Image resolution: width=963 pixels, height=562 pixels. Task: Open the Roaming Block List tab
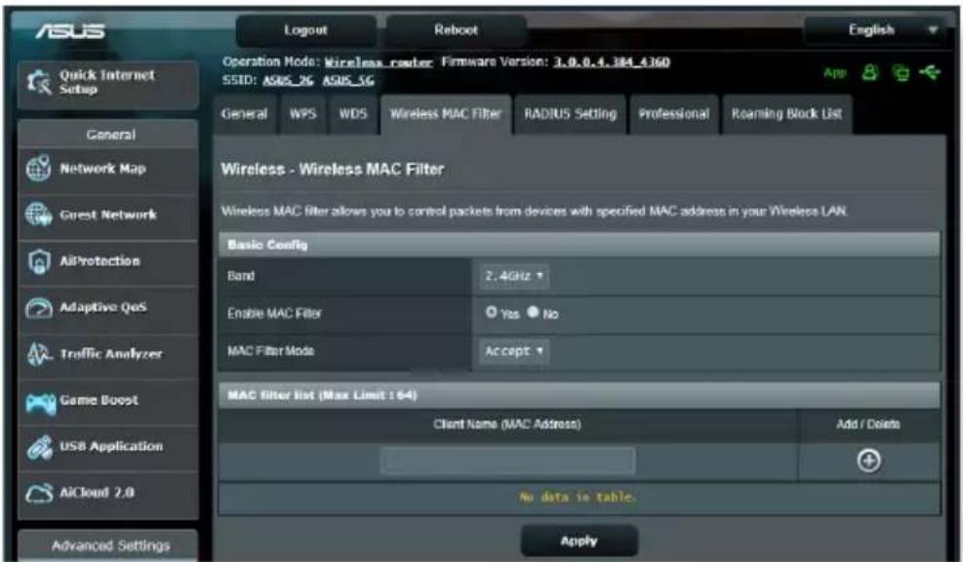[x=786, y=114]
